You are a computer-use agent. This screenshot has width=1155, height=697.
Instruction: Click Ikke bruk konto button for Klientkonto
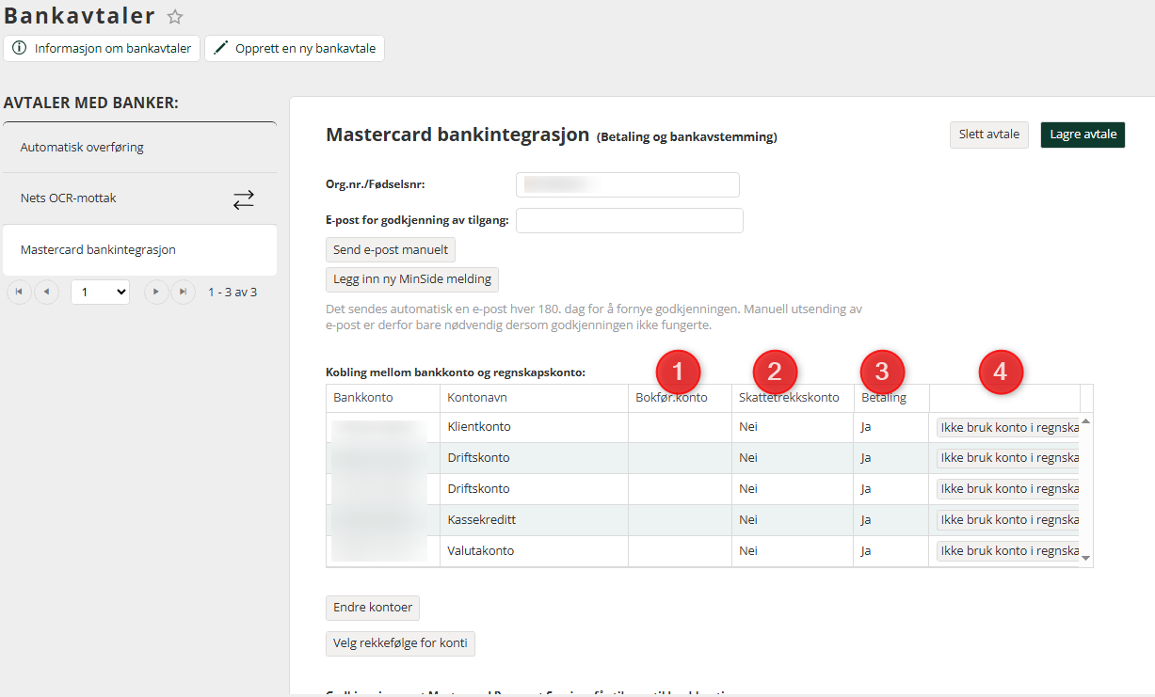coord(1007,427)
